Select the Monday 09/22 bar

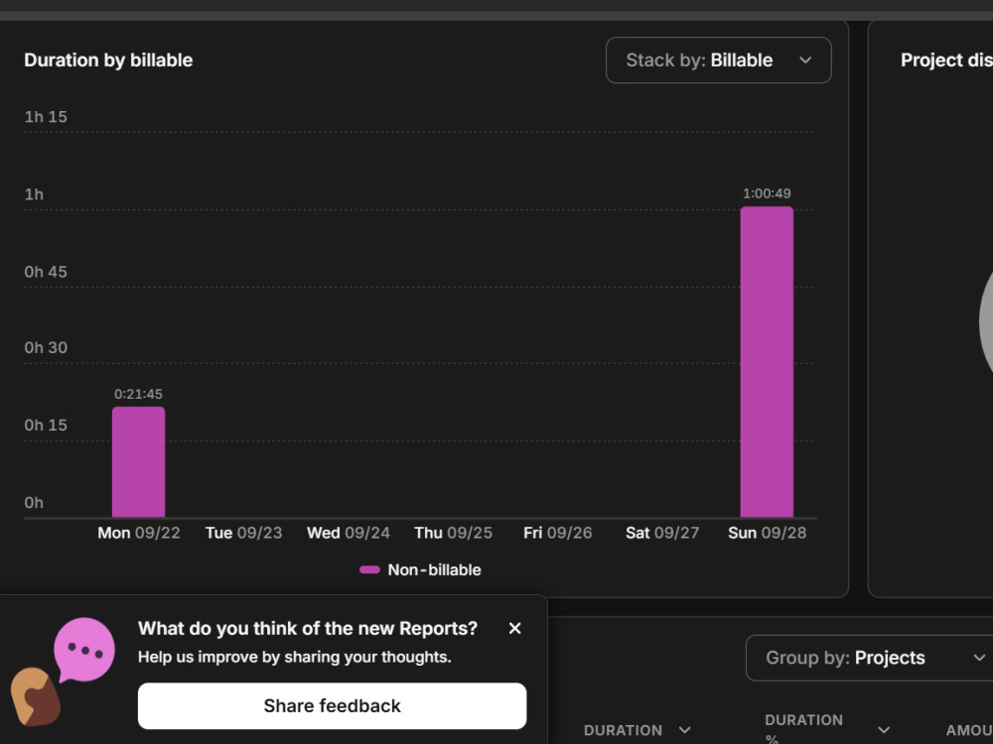point(139,462)
